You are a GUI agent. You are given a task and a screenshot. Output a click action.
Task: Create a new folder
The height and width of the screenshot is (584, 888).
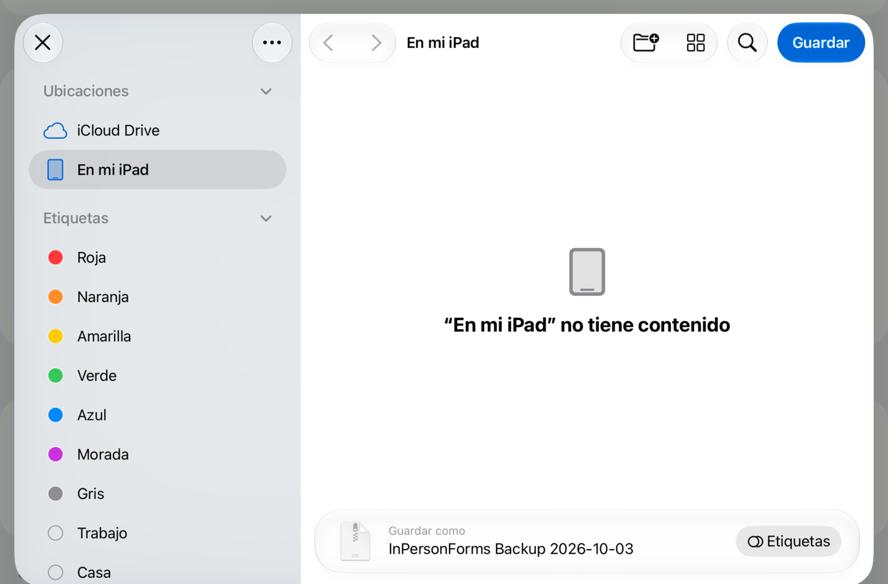(646, 43)
